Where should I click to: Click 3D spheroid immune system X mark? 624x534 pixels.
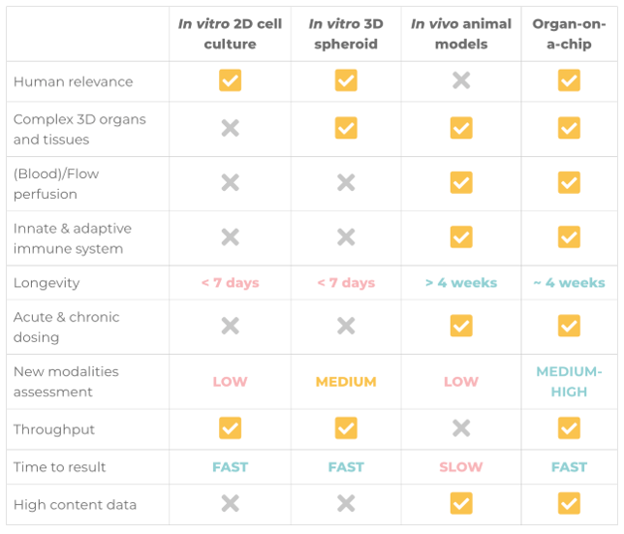point(346,236)
